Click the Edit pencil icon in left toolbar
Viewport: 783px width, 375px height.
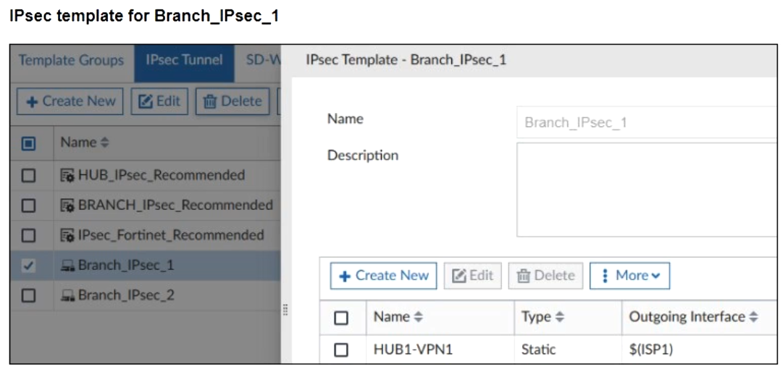click(x=145, y=101)
